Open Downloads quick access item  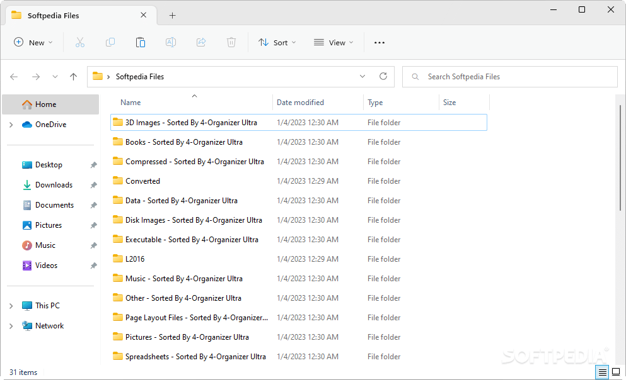[54, 185]
